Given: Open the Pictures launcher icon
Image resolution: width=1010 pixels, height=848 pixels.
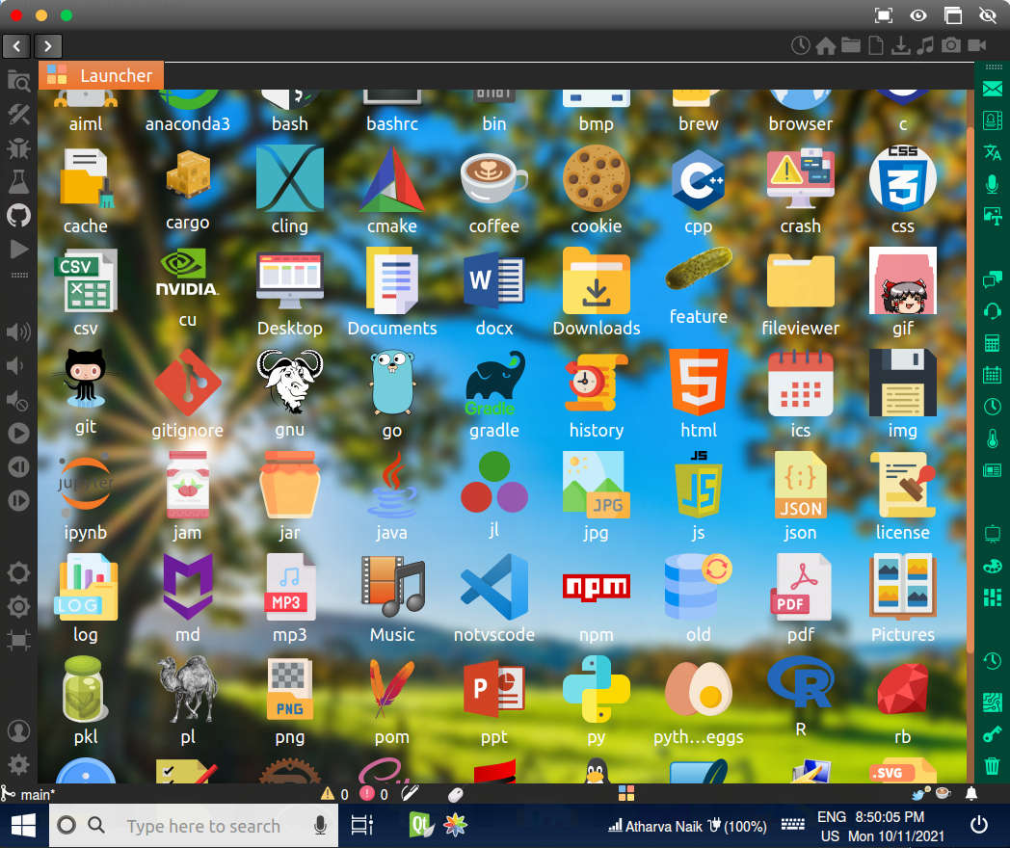Looking at the screenshot, I should coord(902,587).
